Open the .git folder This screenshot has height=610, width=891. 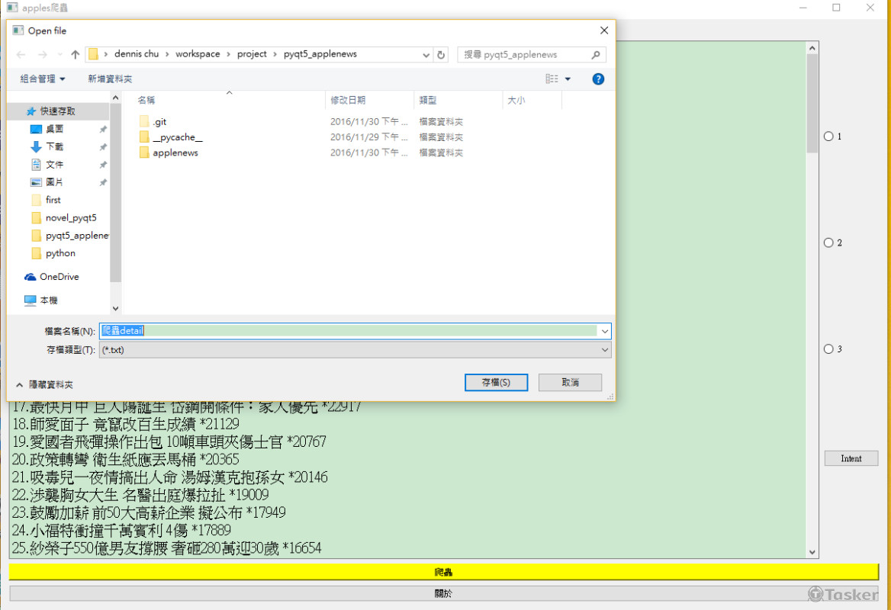coord(159,122)
